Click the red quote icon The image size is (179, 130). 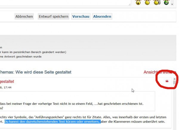167,81
